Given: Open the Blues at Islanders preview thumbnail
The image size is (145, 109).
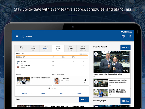Looking at the screenshot, I should 24,81.
